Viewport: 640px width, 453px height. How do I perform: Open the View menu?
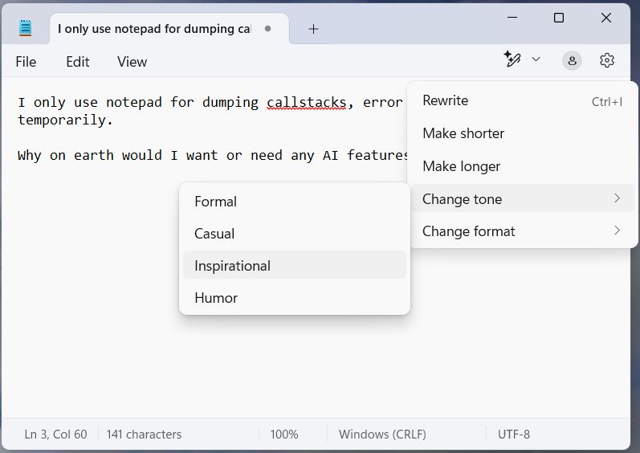(132, 62)
